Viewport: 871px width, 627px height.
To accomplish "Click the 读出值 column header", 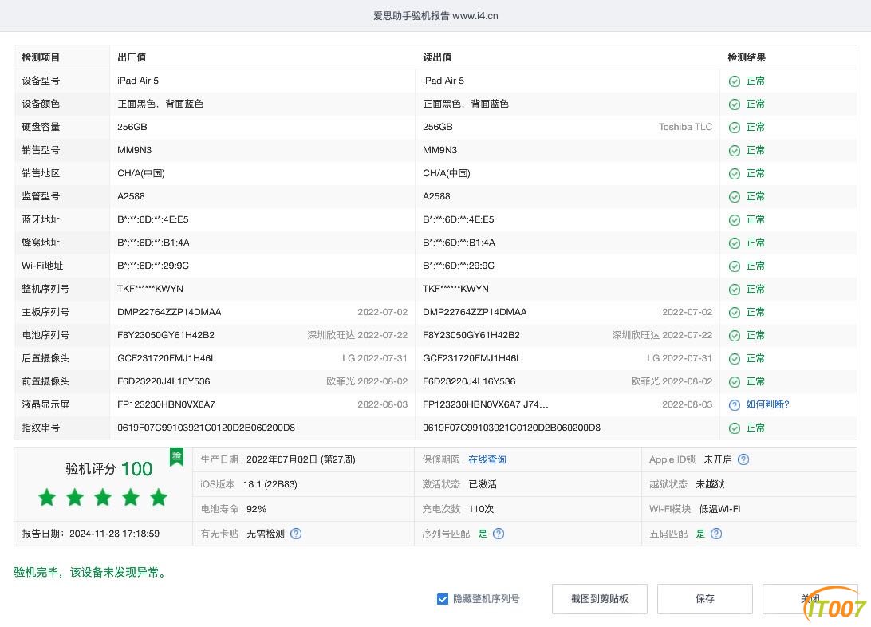I will coord(437,57).
